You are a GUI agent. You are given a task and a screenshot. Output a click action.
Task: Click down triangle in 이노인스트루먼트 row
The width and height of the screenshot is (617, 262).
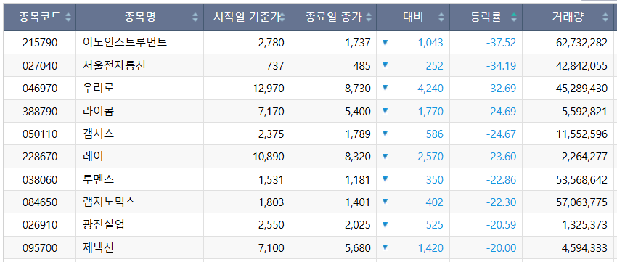tap(385, 42)
